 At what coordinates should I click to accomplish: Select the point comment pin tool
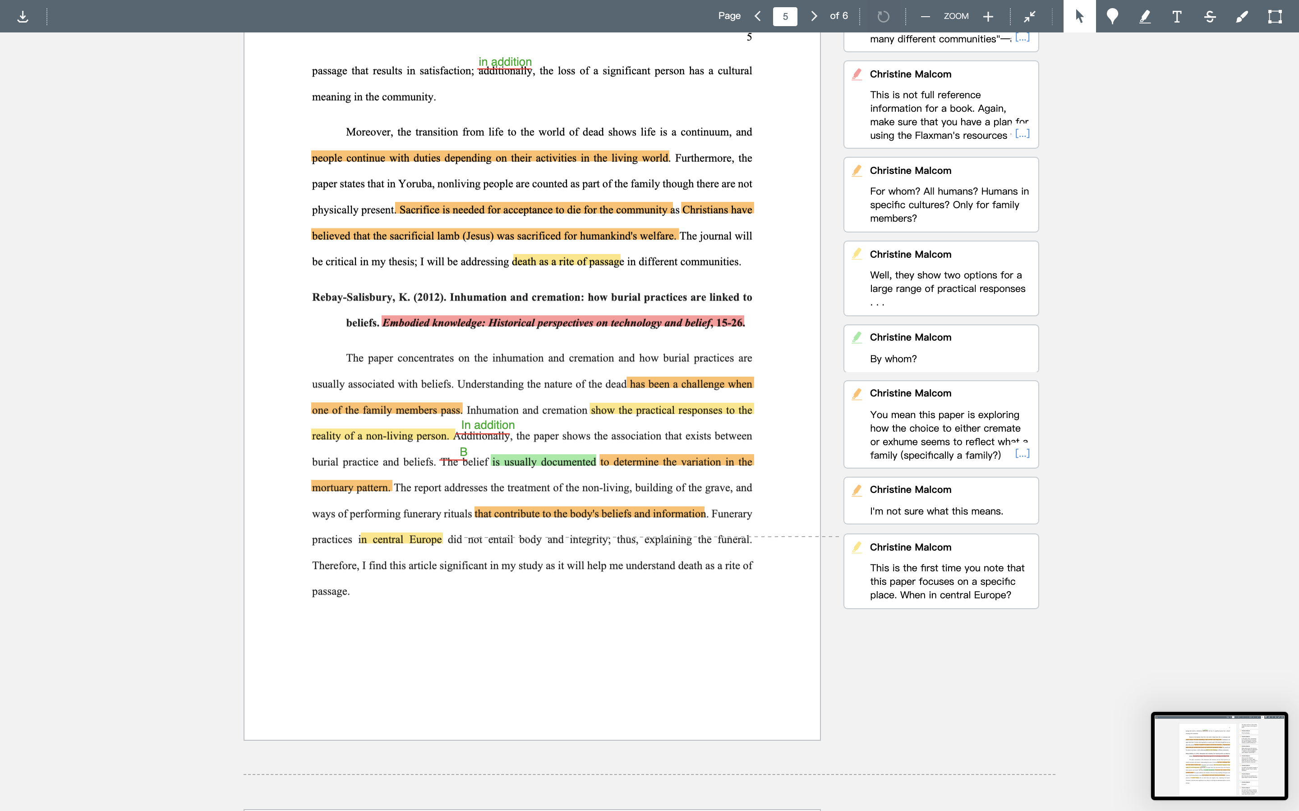[x=1112, y=16]
